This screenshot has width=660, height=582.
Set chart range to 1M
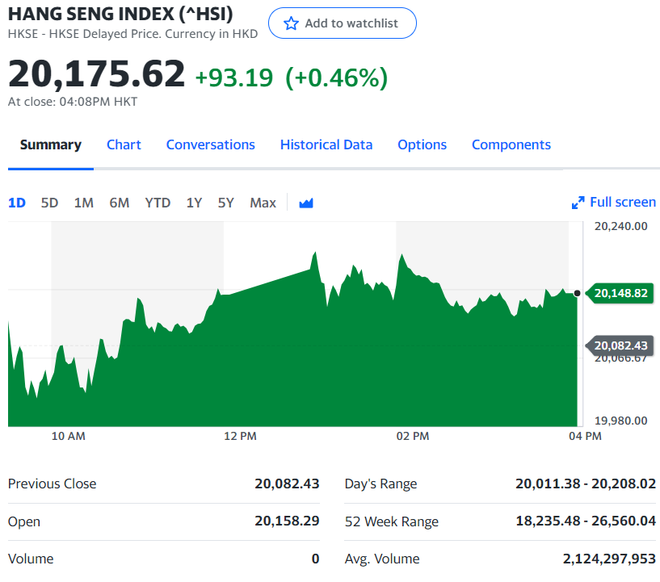[84, 203]
